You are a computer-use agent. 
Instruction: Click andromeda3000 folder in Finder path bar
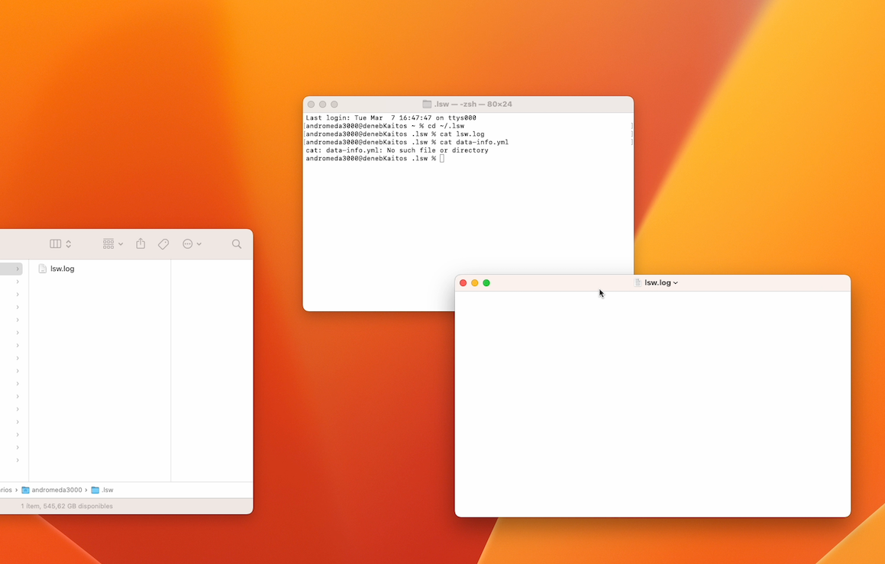(x=52, y=489)
